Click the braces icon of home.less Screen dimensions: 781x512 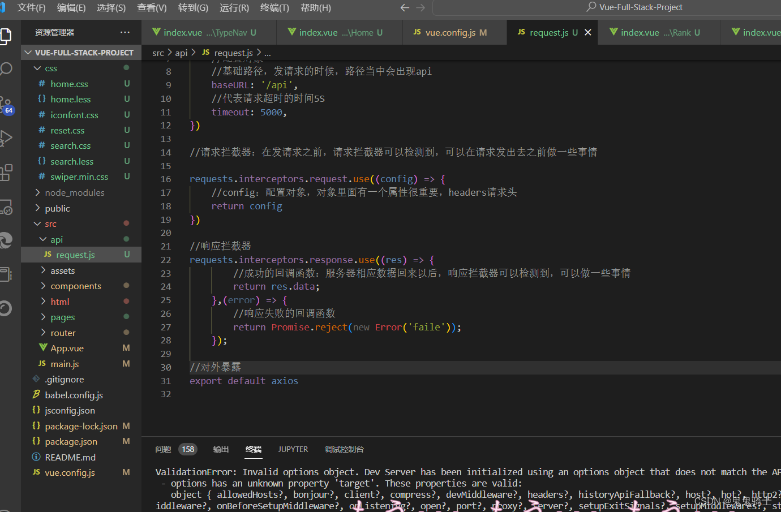(x=42, y=98)
